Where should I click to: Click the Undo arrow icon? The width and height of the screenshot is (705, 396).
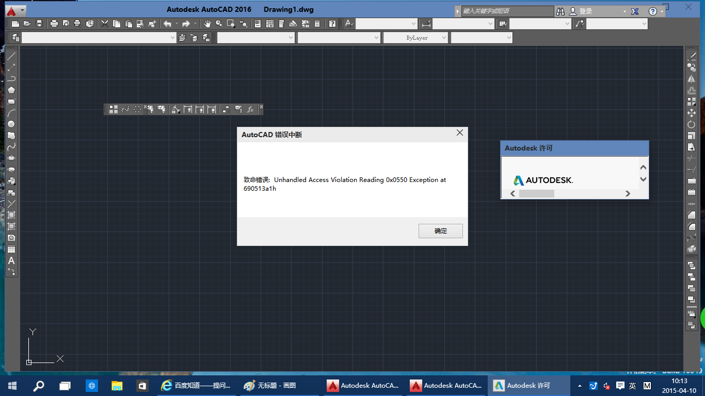pyautogui.click(x=167, y=24)
